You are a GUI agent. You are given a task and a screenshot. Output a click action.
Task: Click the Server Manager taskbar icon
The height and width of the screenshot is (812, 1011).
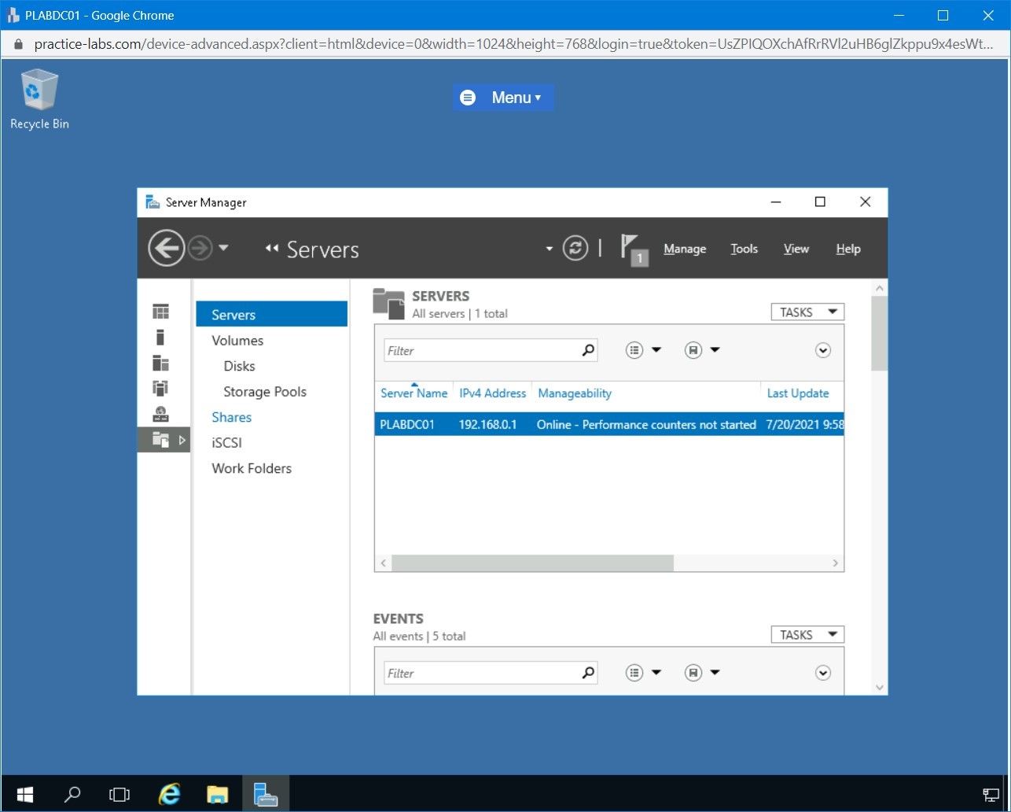266,794
